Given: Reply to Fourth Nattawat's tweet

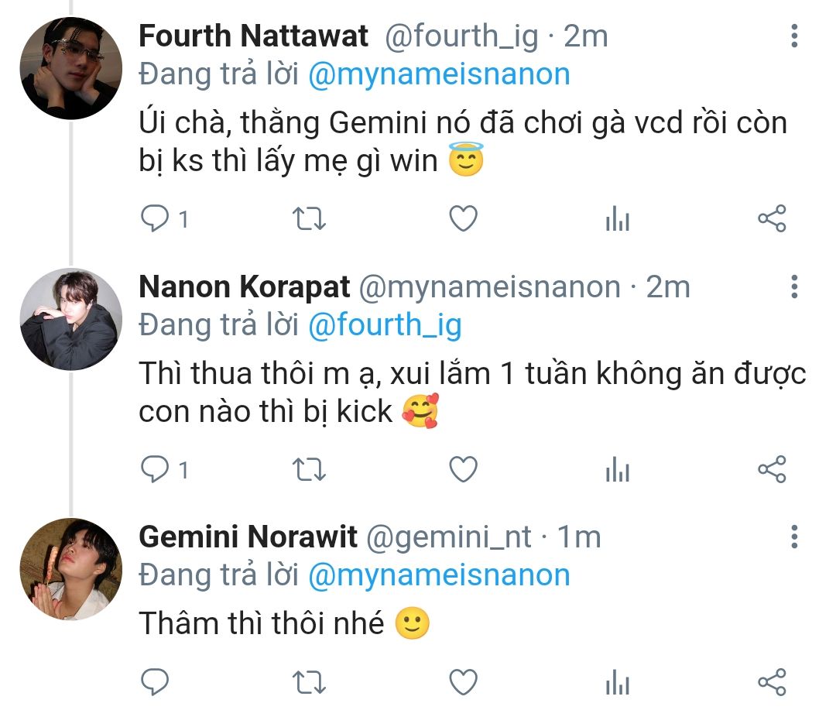Looking at the screenshot, I should pyautogui.click(x=155, y=218).
